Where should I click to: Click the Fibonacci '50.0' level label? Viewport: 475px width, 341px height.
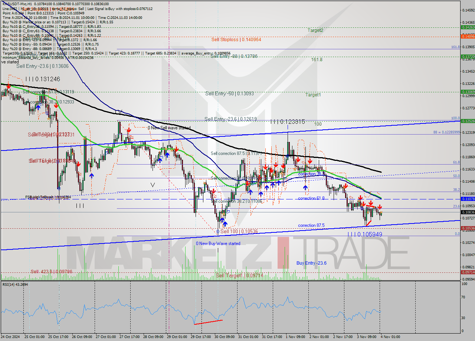pos(456,176)
